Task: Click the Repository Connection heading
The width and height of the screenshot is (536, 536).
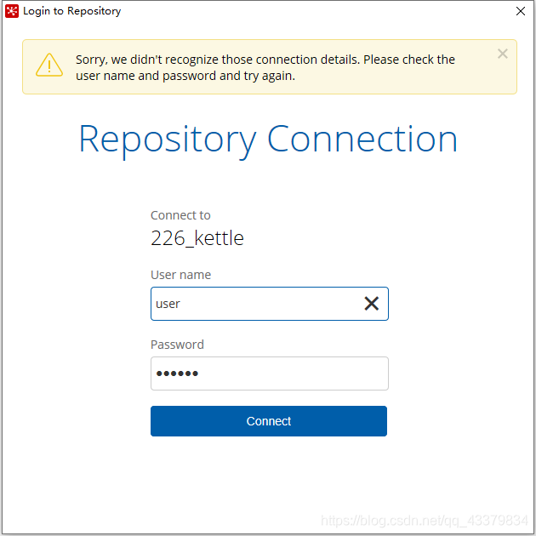Action: pos(268,140)
